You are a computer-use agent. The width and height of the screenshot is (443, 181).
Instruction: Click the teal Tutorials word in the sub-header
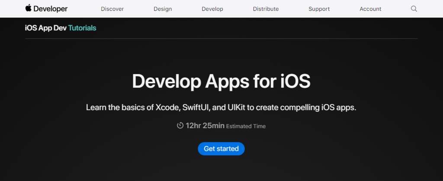[x=82, y=28]
